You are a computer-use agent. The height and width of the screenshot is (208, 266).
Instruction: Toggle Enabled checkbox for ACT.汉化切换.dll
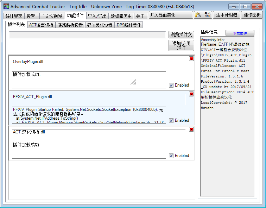click(171, 156)
